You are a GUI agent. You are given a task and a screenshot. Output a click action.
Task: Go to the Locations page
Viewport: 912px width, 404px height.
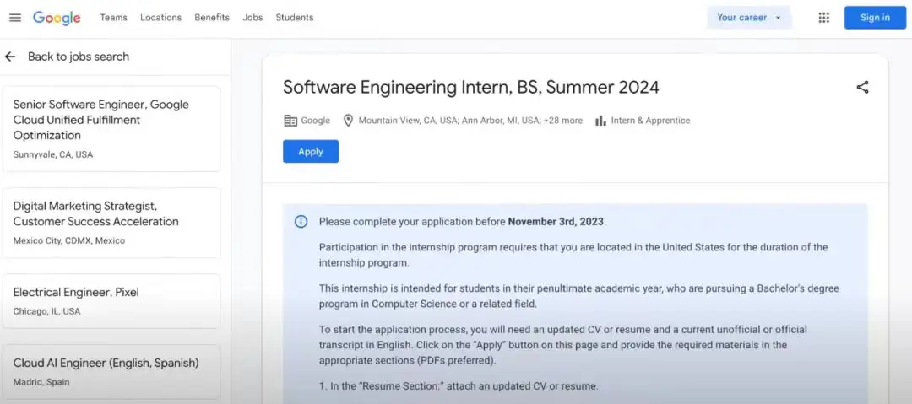160,18
